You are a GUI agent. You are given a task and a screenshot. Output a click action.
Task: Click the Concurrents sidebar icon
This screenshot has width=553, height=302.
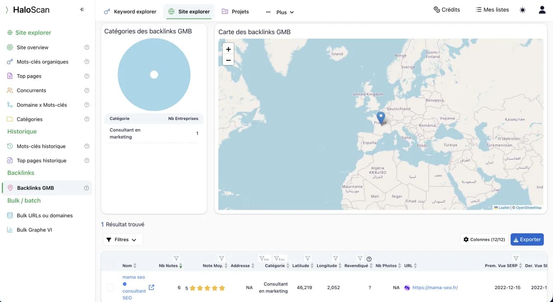(10, 90)
